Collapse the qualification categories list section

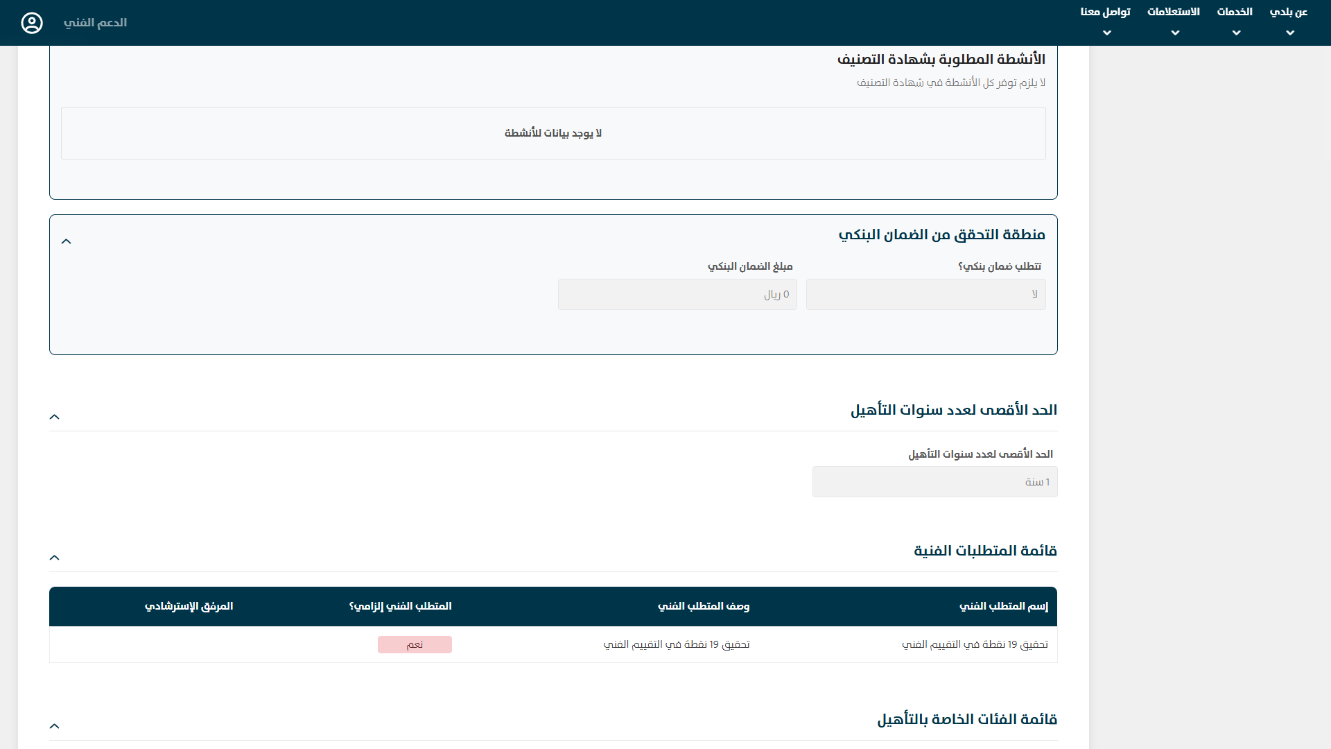pyautogui.click(x=55, y=726)
